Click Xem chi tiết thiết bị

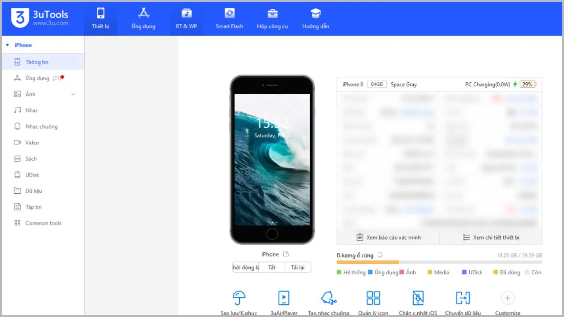point(491,237)
